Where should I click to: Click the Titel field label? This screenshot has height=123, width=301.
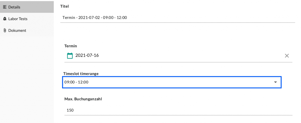click(64, 6)
